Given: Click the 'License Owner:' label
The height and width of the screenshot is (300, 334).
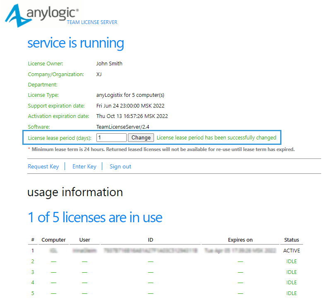Looking at the screenshot, I should point(46,64).
